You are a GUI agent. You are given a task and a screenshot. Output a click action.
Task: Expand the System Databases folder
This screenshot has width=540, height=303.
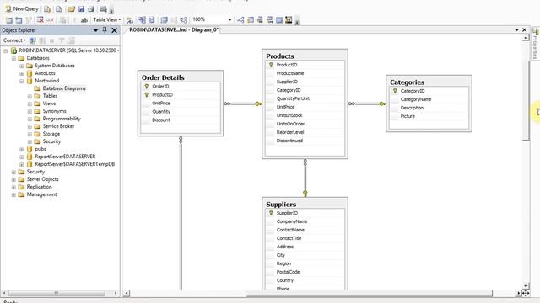(x=22, y=66)
